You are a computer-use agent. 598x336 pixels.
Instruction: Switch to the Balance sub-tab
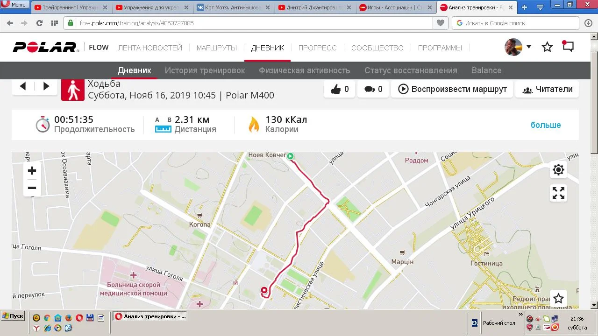point(486,70)
